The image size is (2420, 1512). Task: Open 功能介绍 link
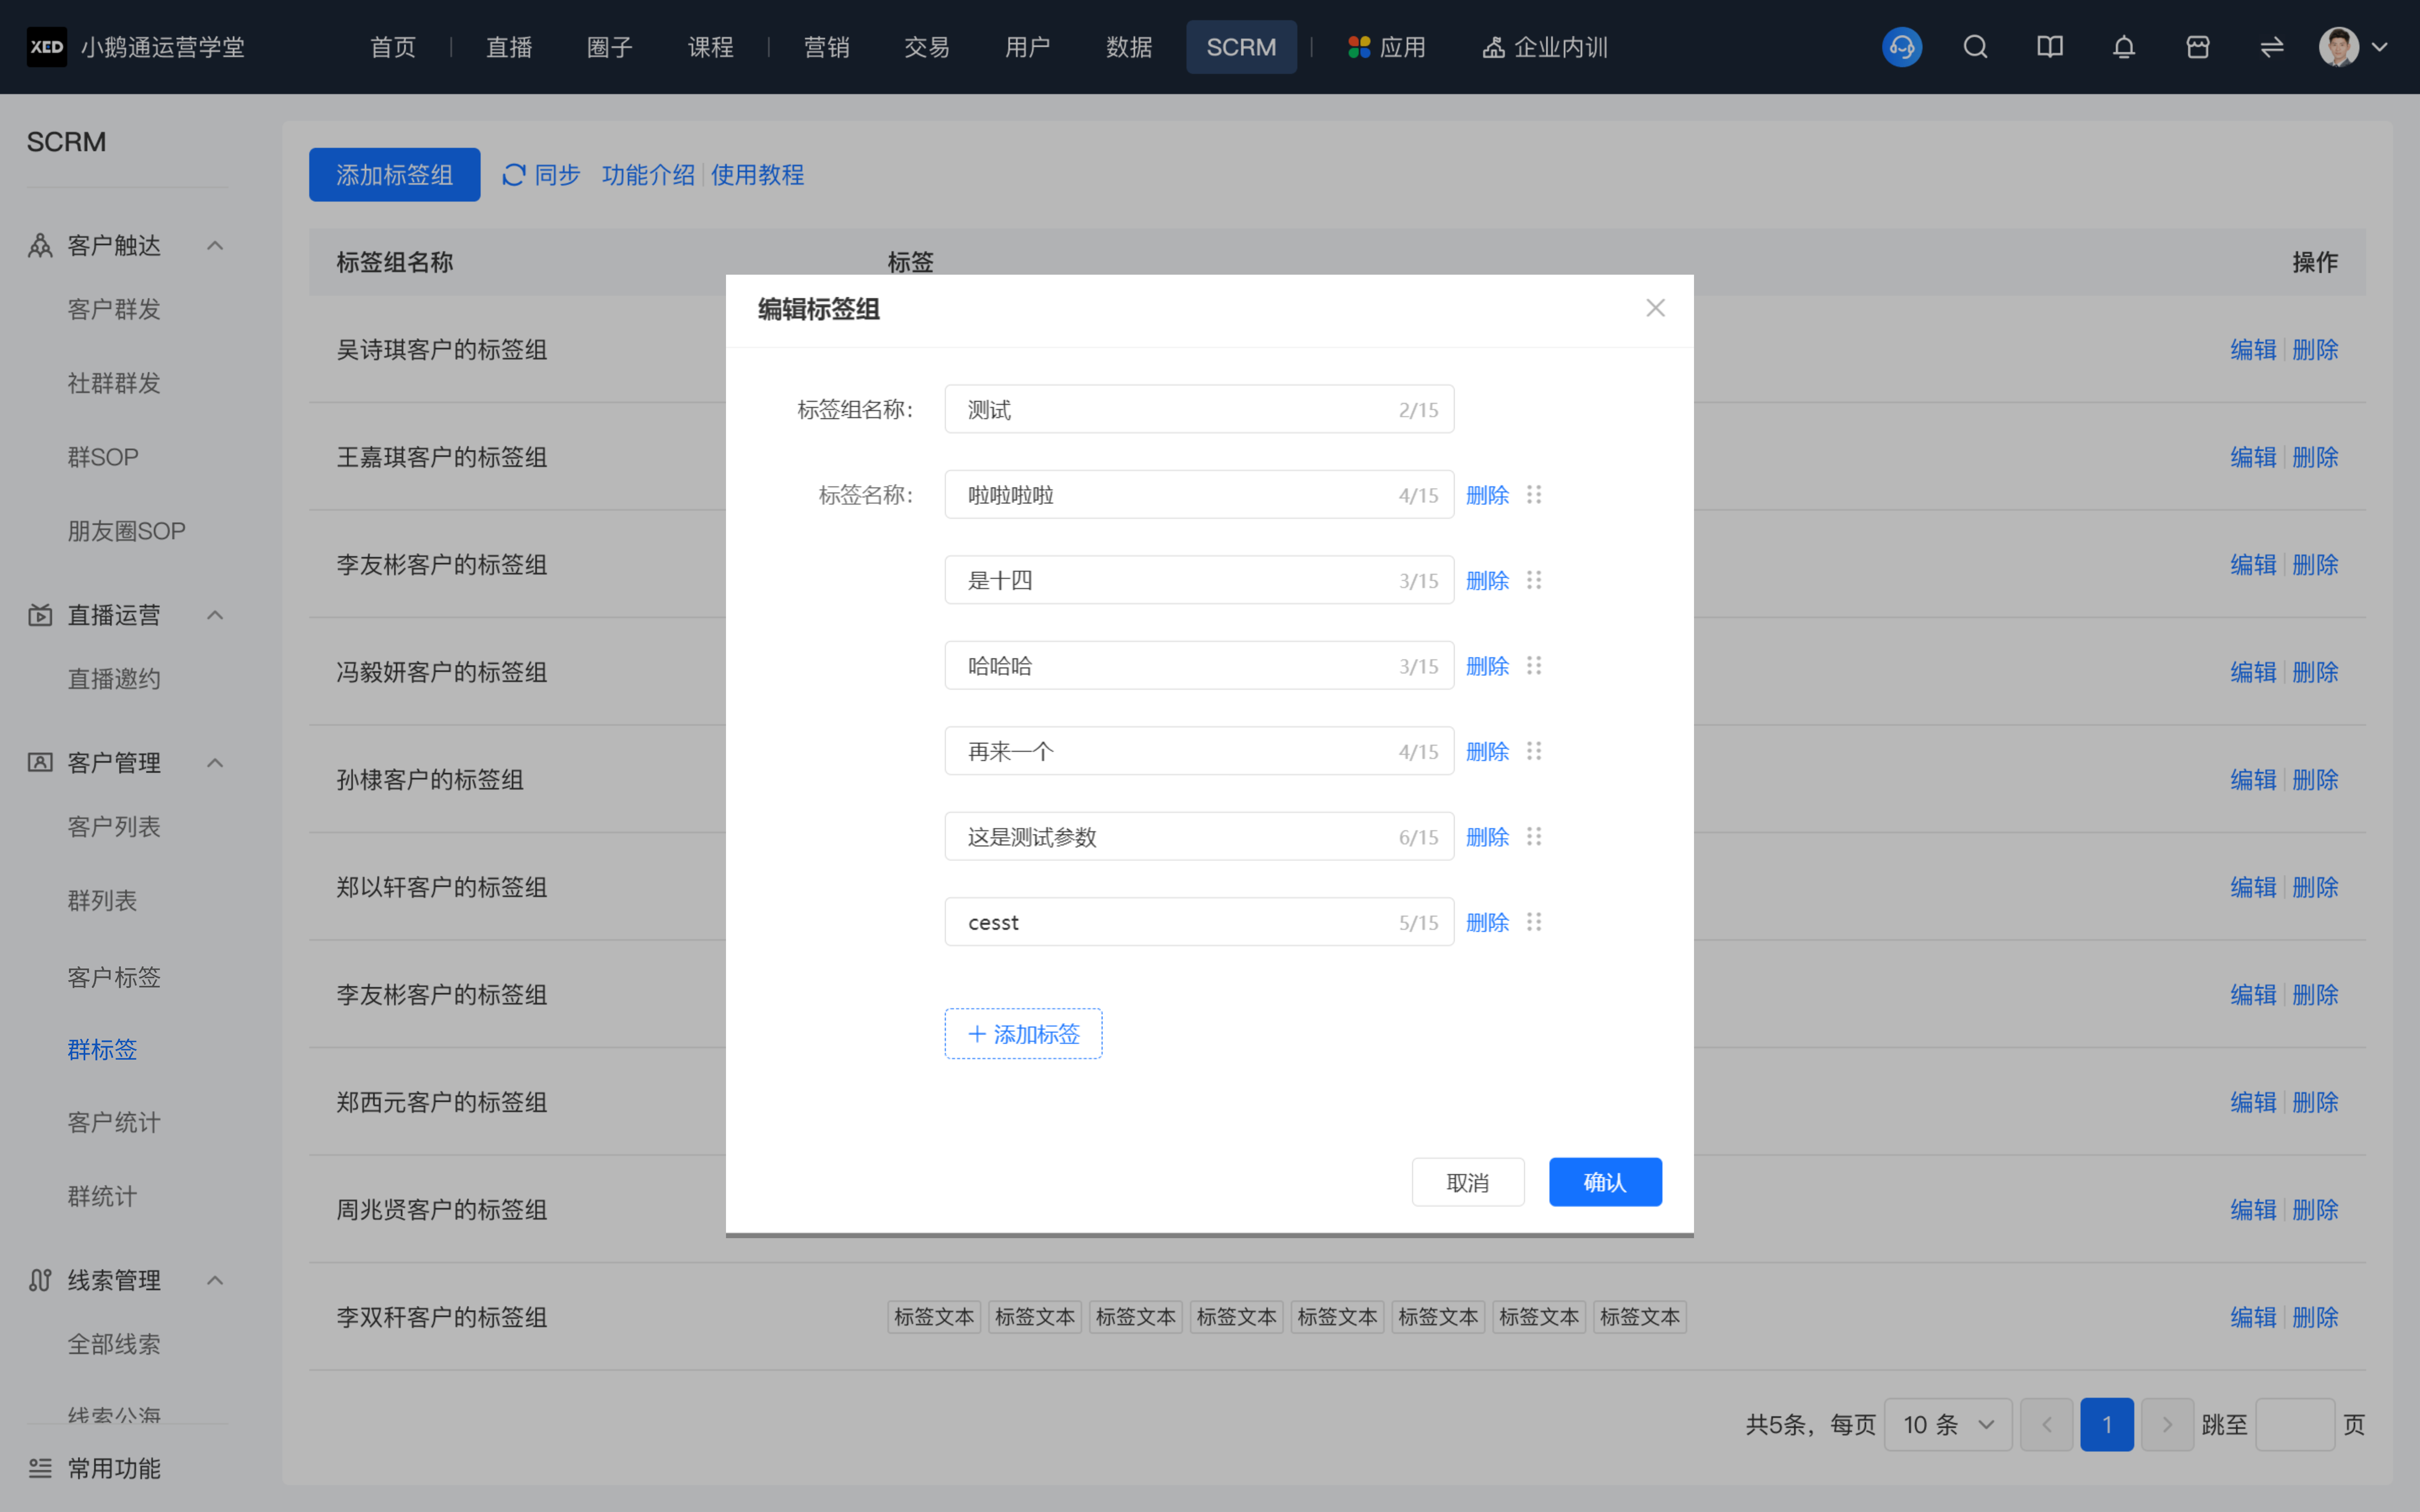pyautogui.click(x=648, y=175)
